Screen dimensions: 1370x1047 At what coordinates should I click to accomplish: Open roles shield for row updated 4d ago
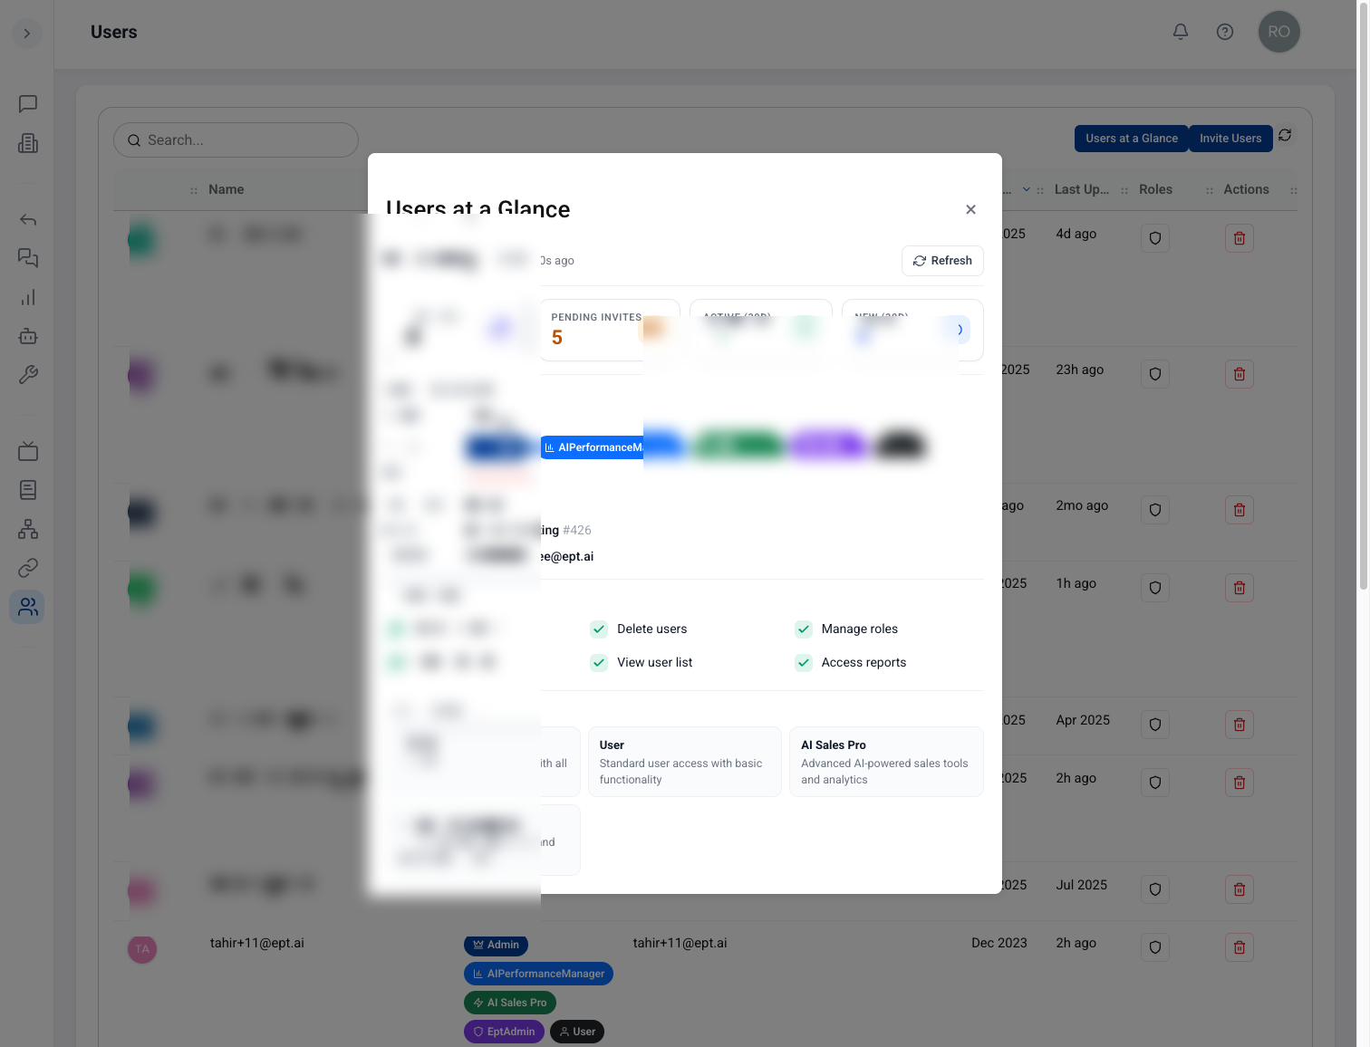click(x=1155, y=238)
